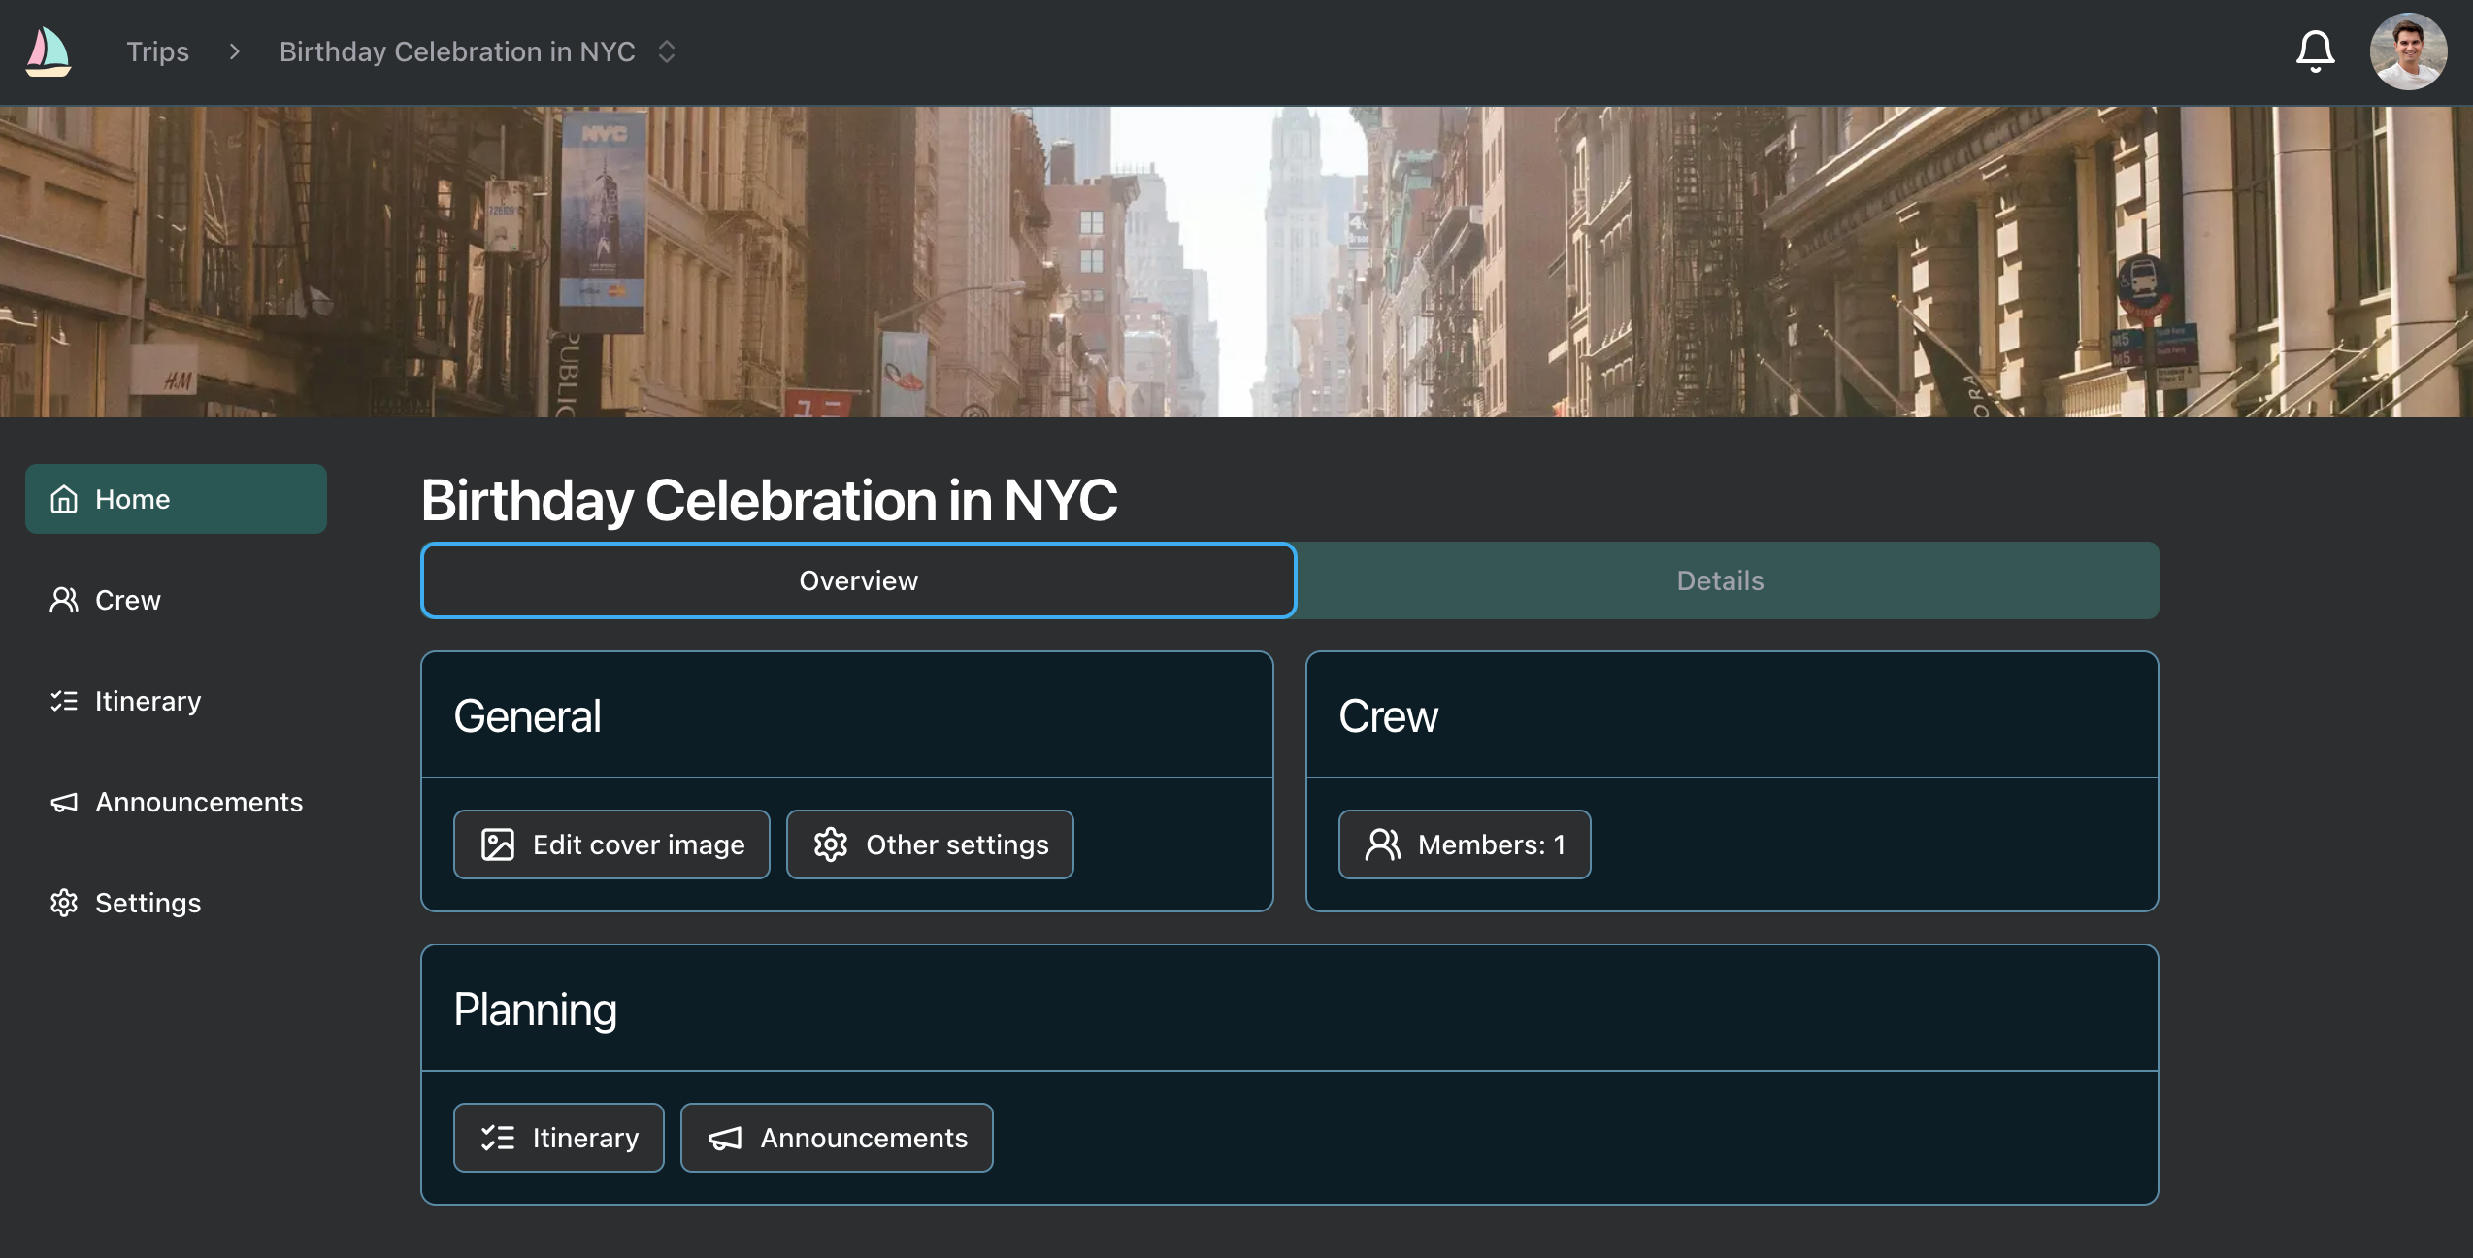The height and width of the screenshot is (1258, 2473).
Task: Open Announcements in the Planning card
Action: [x=837, y=1138]
